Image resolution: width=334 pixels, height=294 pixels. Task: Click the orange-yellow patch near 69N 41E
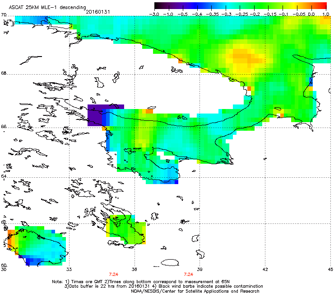(x=245, y=57)
